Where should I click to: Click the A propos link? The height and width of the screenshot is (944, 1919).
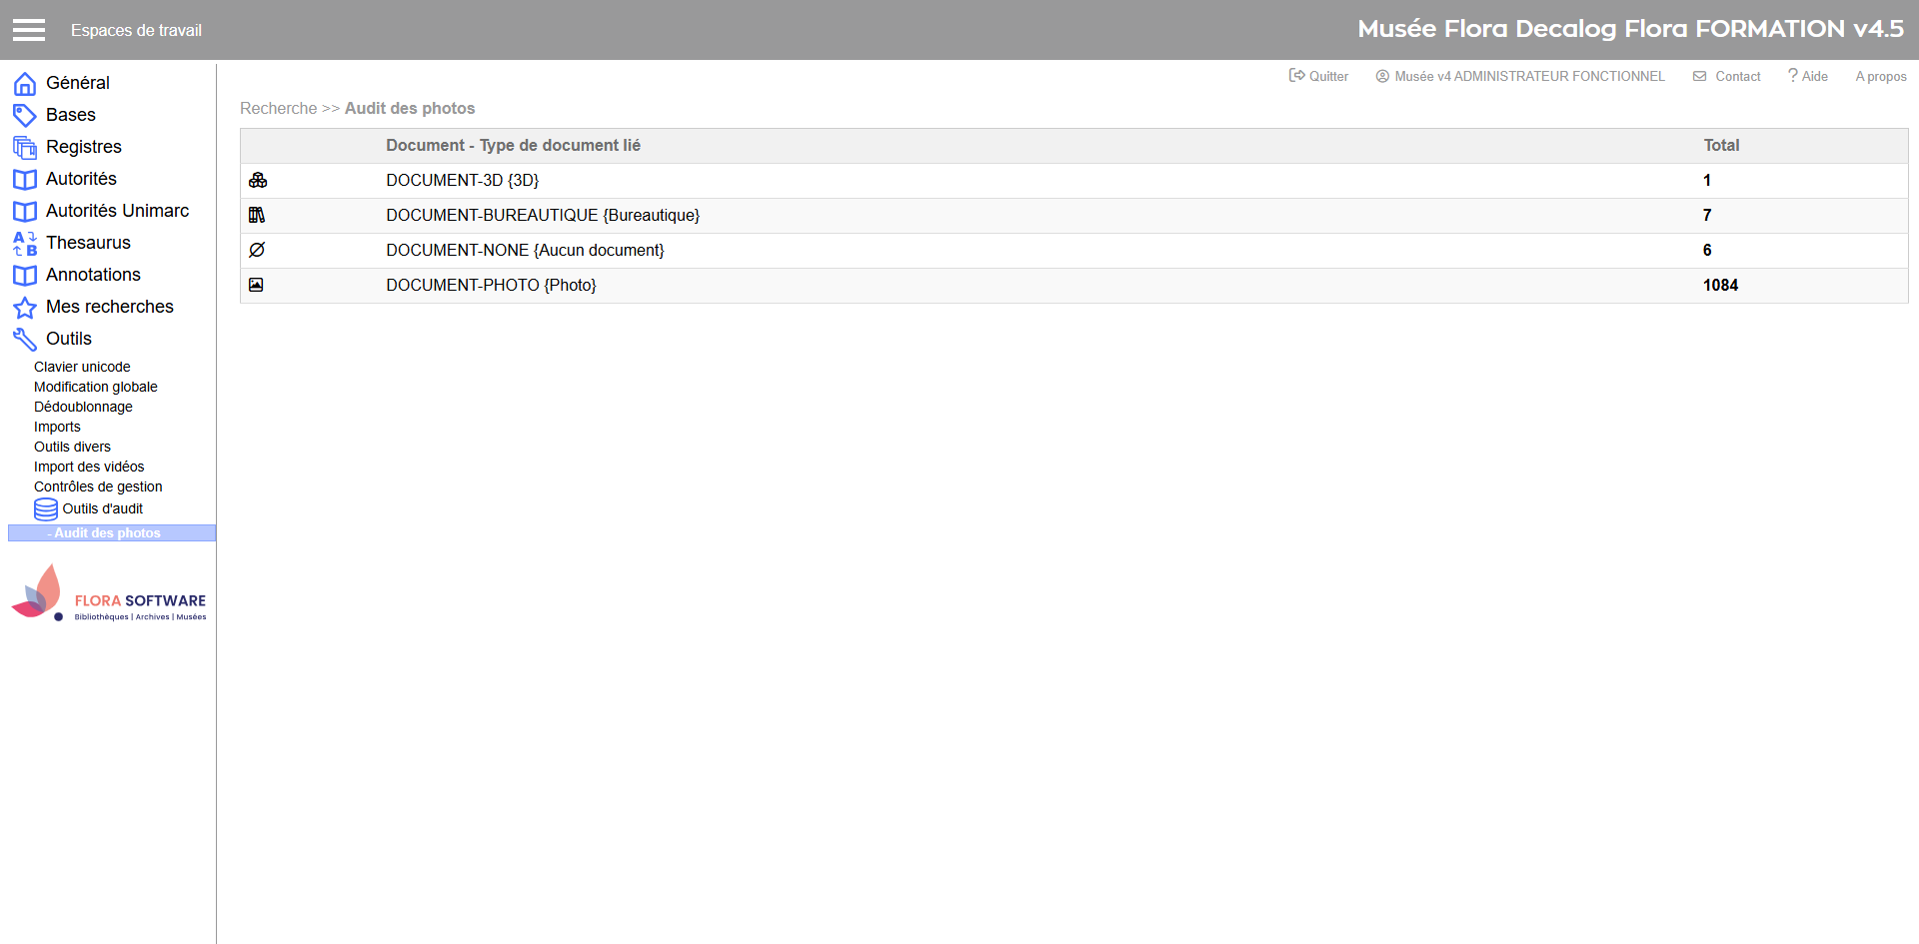(1881, 76)
